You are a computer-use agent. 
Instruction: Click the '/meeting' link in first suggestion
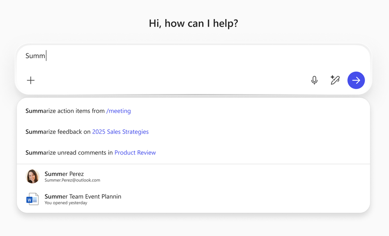tap(118, 111)
